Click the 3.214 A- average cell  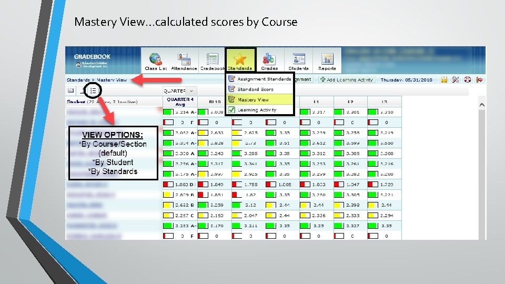point(180,112)
